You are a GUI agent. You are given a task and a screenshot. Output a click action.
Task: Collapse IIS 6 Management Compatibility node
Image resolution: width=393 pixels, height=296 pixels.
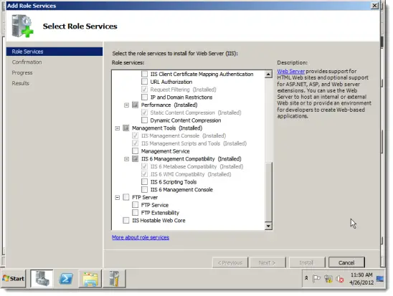pyautogui.click(x=126, y=159)
